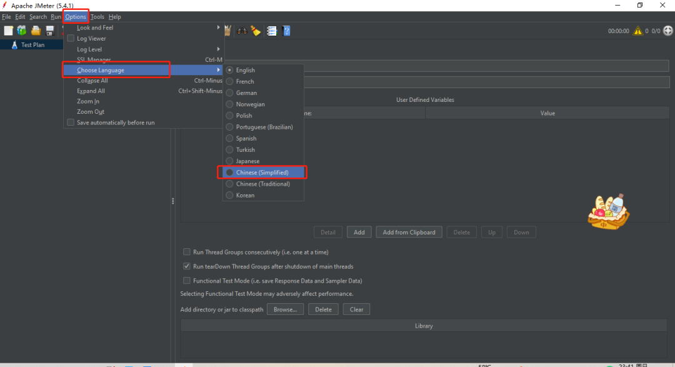Expand the Log Level submenu
Viewport: 675px width, 367px height.
coord(143,49)
